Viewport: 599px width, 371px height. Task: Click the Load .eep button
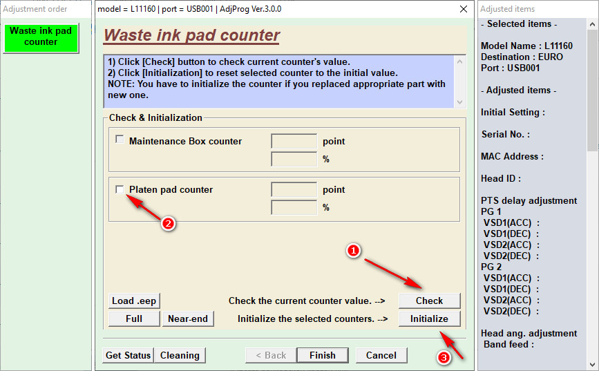click(x=134, y=301)
